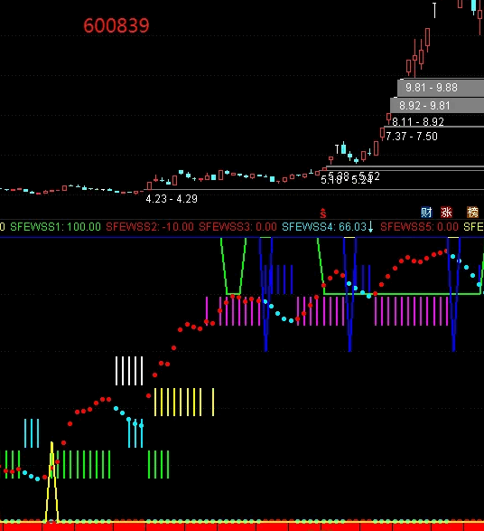Click indicator label SFEWSS4: 66.03
The width and height of the screenshot is (484, 531).
324,226
